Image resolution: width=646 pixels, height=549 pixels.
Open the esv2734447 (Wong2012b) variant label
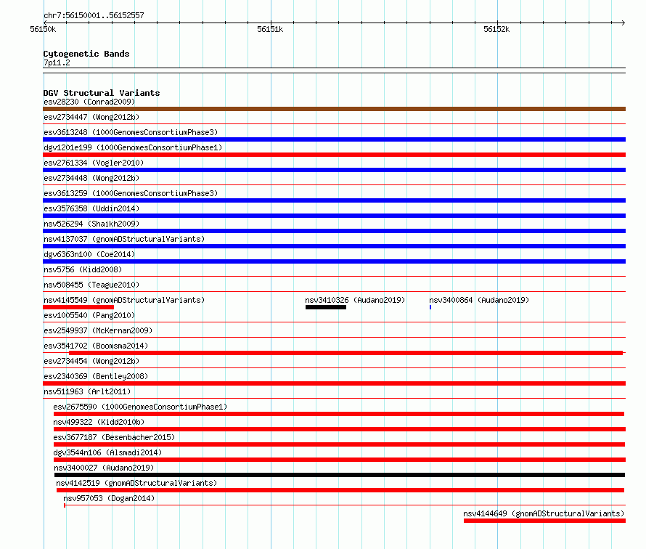pyautogui.click(x=91, y=117)
